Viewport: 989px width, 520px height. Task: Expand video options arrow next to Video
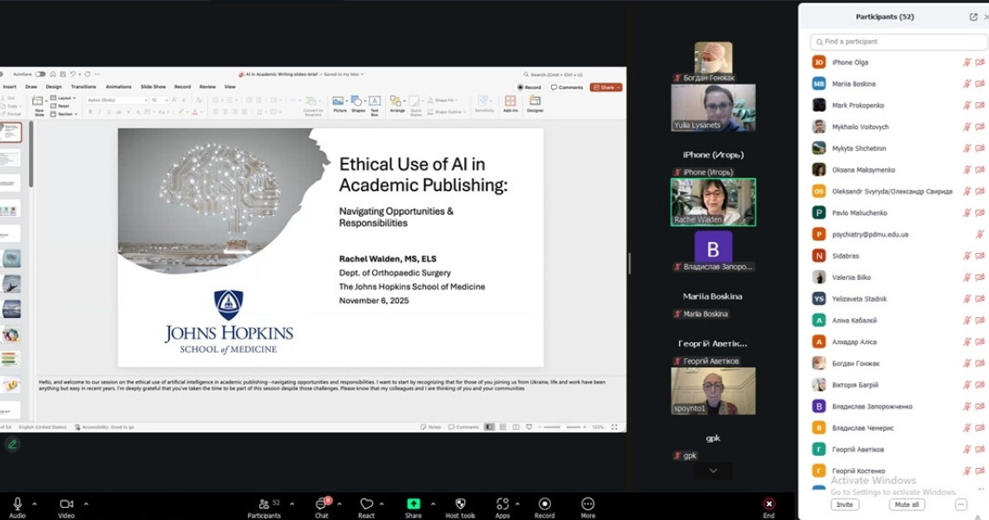pos(85,504)
